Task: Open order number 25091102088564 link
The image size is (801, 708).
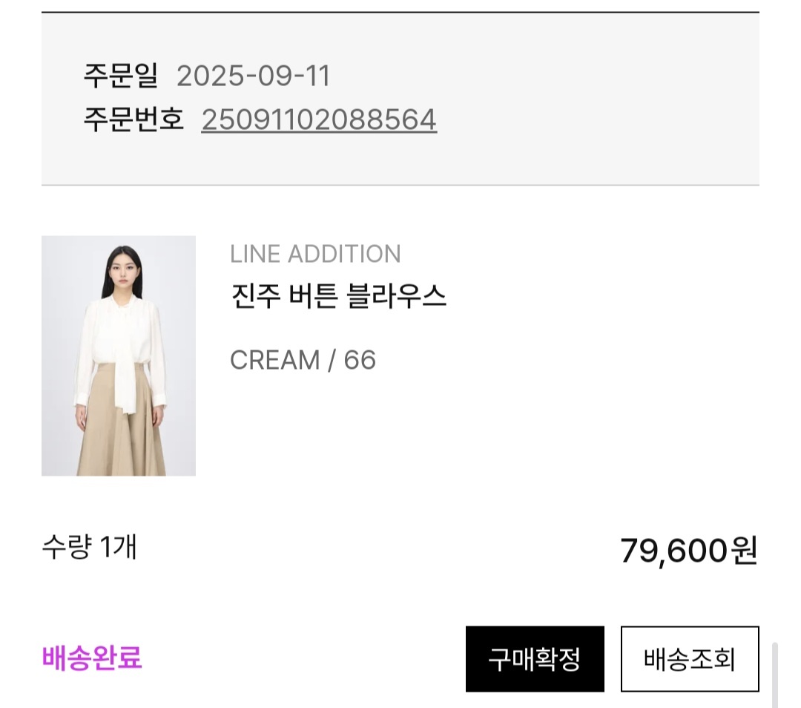Action: point(319,119)
